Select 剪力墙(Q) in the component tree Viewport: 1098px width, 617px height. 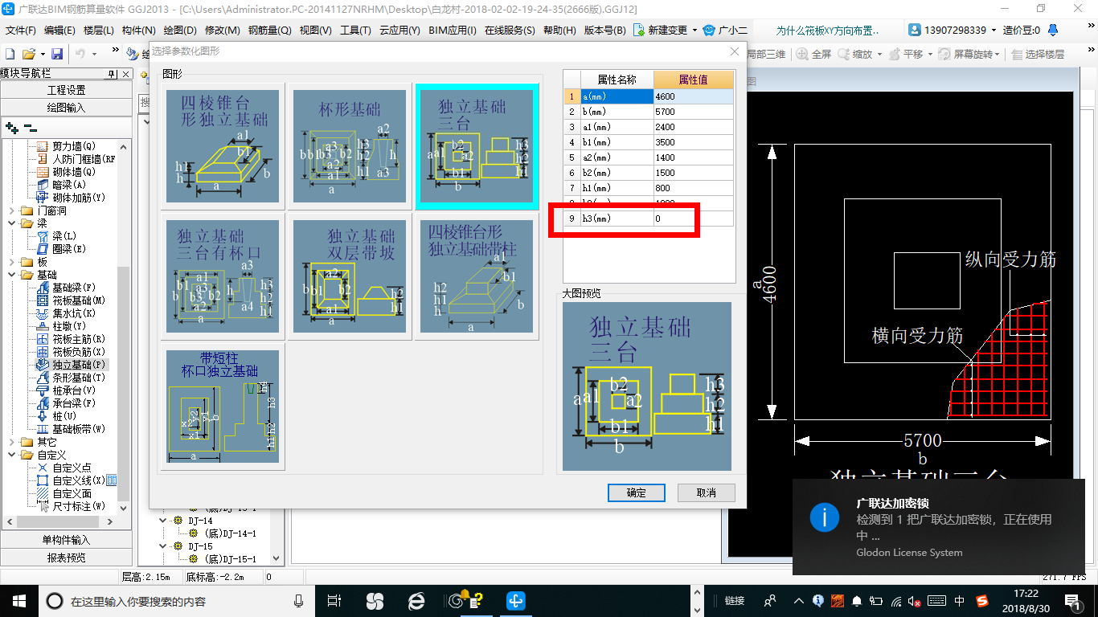pyautogui.click(x=73, y=146)
